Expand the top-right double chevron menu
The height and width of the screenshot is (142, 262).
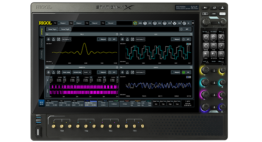click(x=193, y=23)
